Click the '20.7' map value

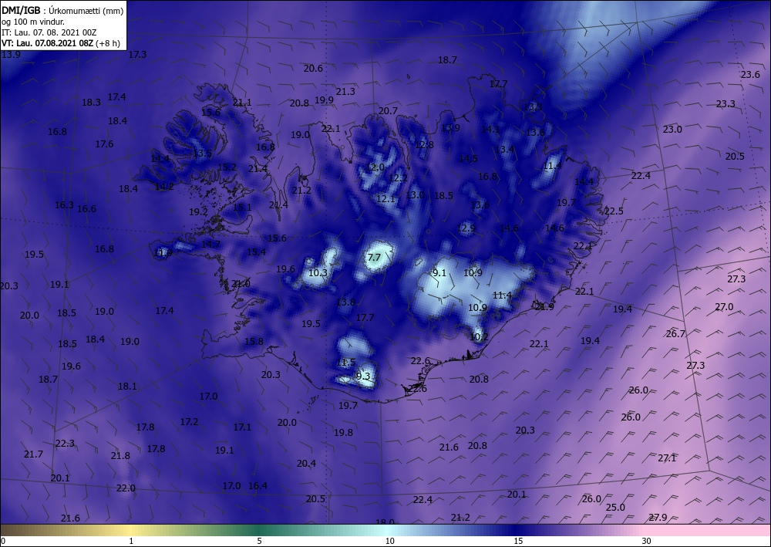[388, 111]
